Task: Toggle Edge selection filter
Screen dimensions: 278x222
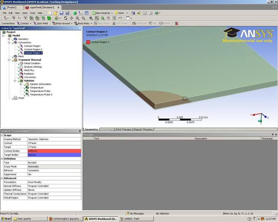Action: pyautogui.click(x=37, y=18)
